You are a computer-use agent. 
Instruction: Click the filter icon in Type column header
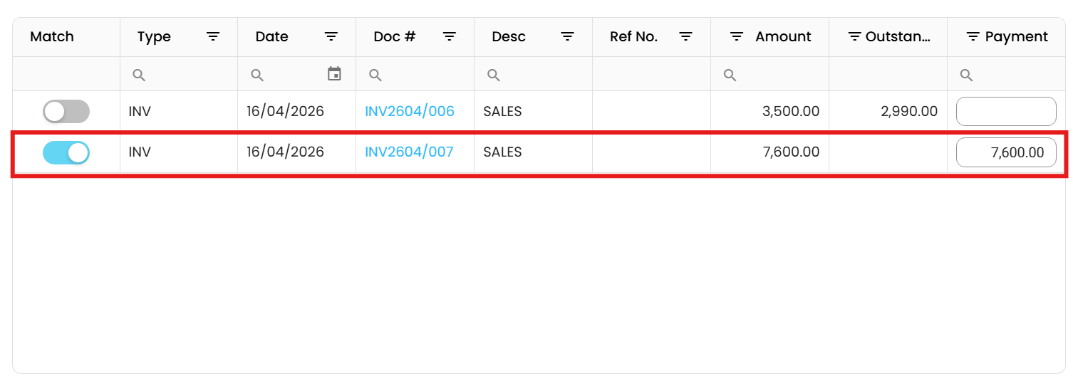pyautogui.click(x=213, y=37)
